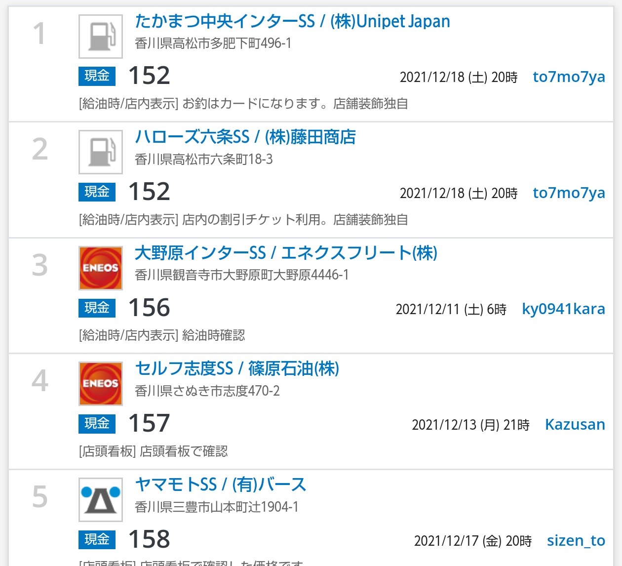Open たかまつ中央インターSS station link

(292, 21)
